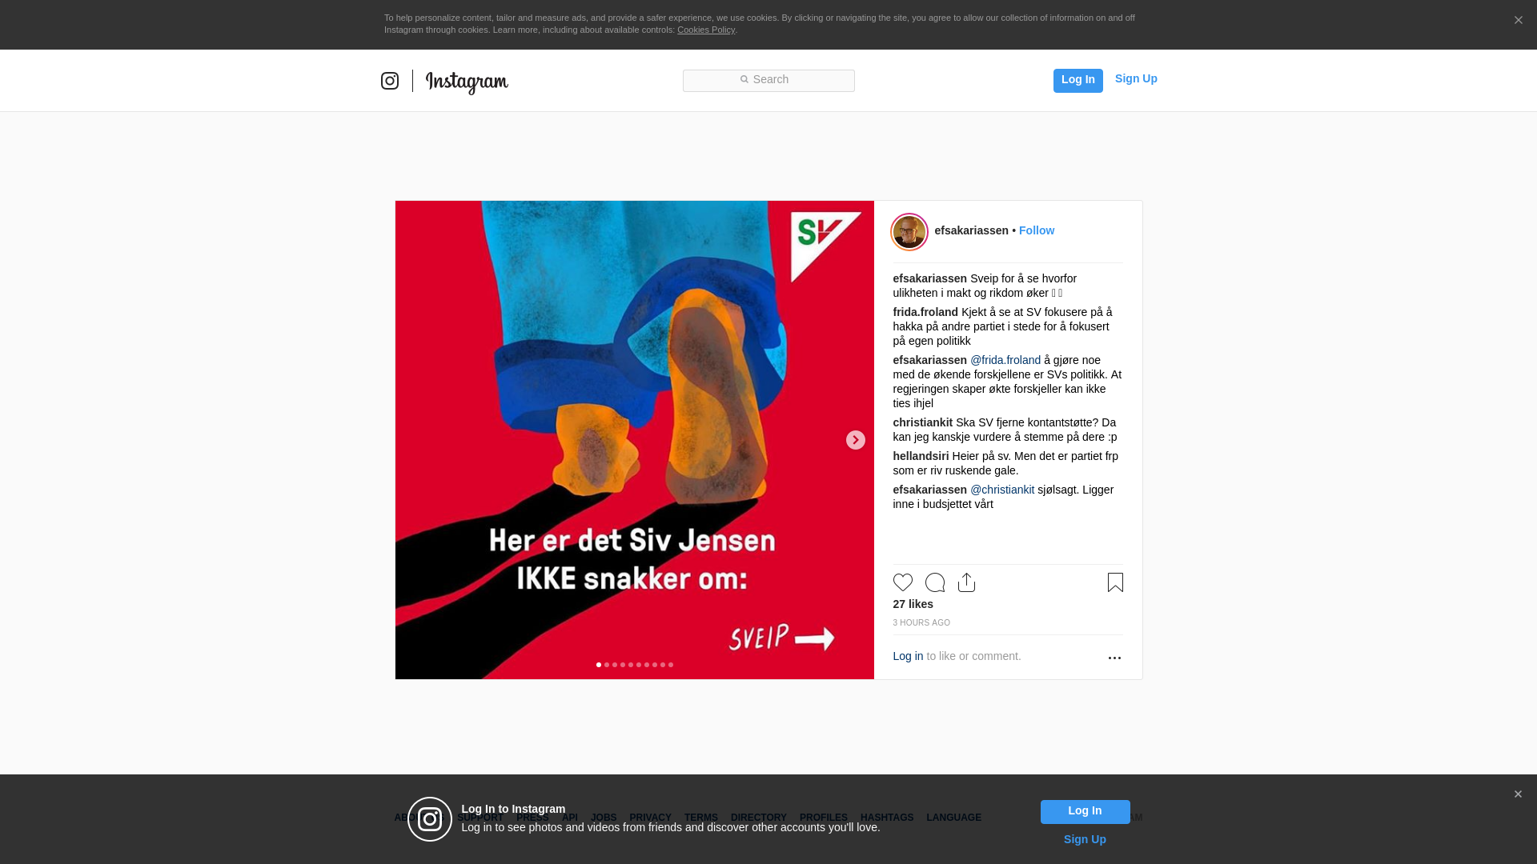This screenshot has height=864, width=1537.
Task: Open the Cookies Policy link
Action: tap(706, 30)
